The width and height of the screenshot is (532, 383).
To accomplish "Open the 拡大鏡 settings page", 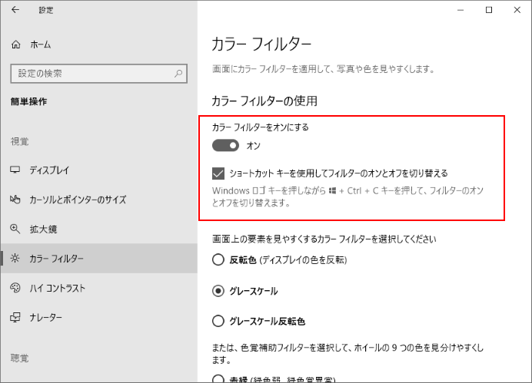I will pyautogui.click(x=98, y=229).
